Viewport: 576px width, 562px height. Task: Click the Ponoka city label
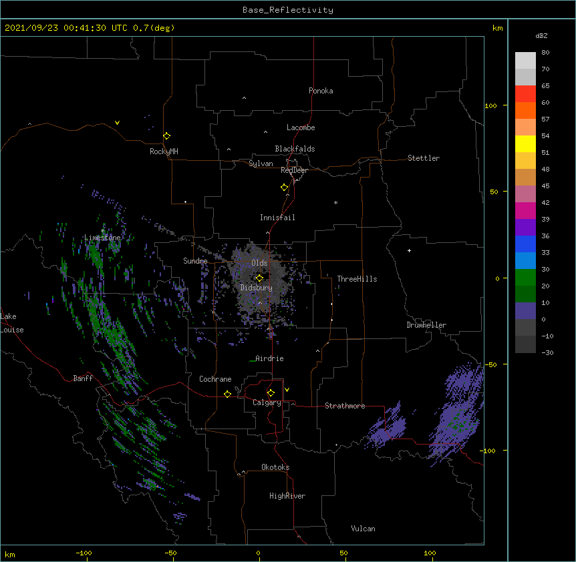click(321, 91)
